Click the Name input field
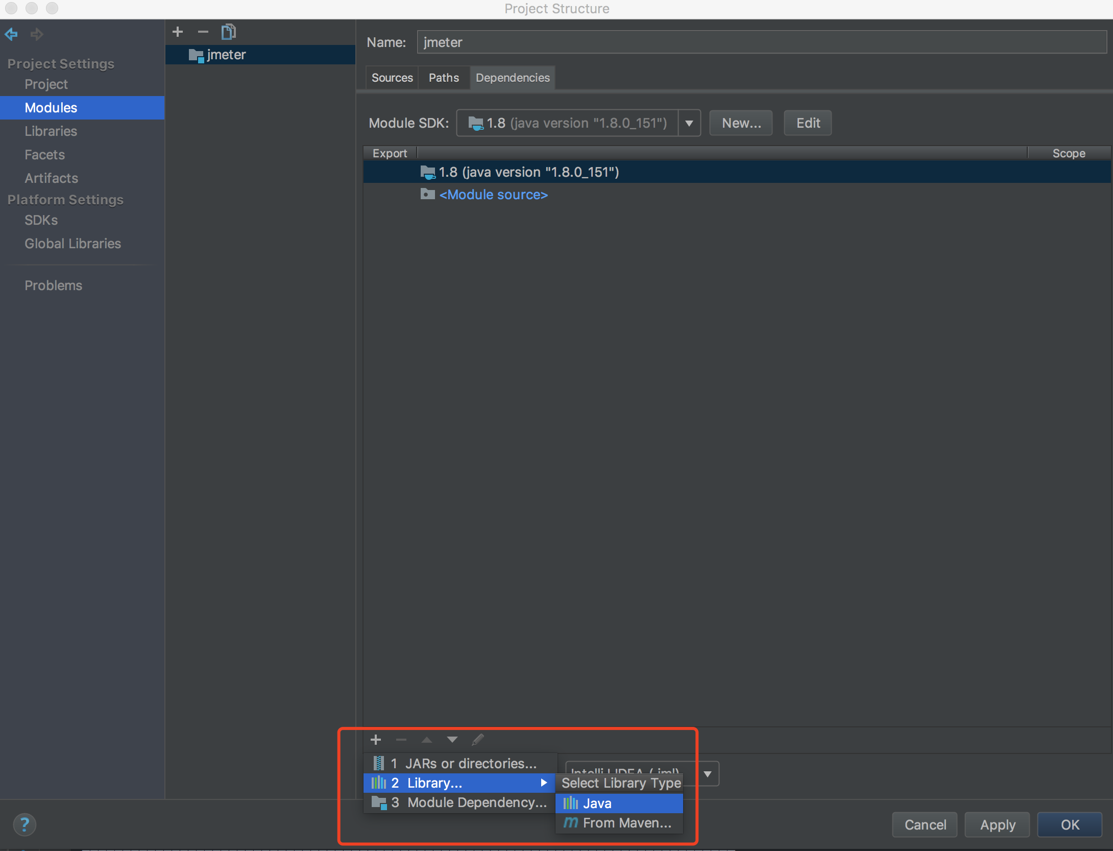This screenshot has width=1113, height=851. tap(762, 42)
